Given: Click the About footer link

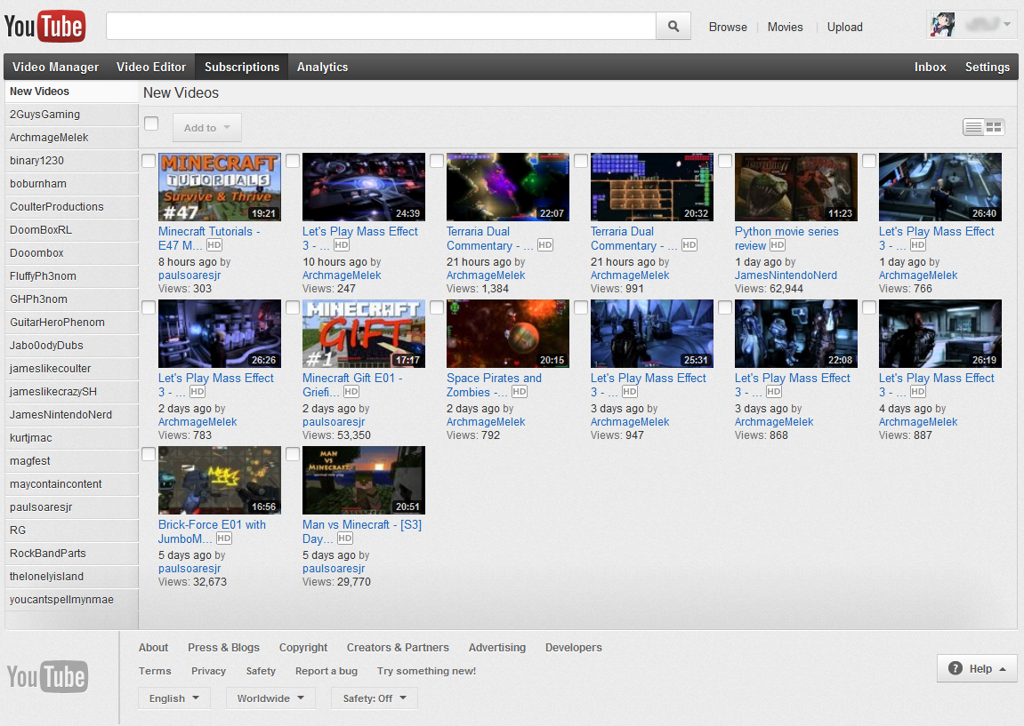Looking at the screenshot, I should 154,647.
